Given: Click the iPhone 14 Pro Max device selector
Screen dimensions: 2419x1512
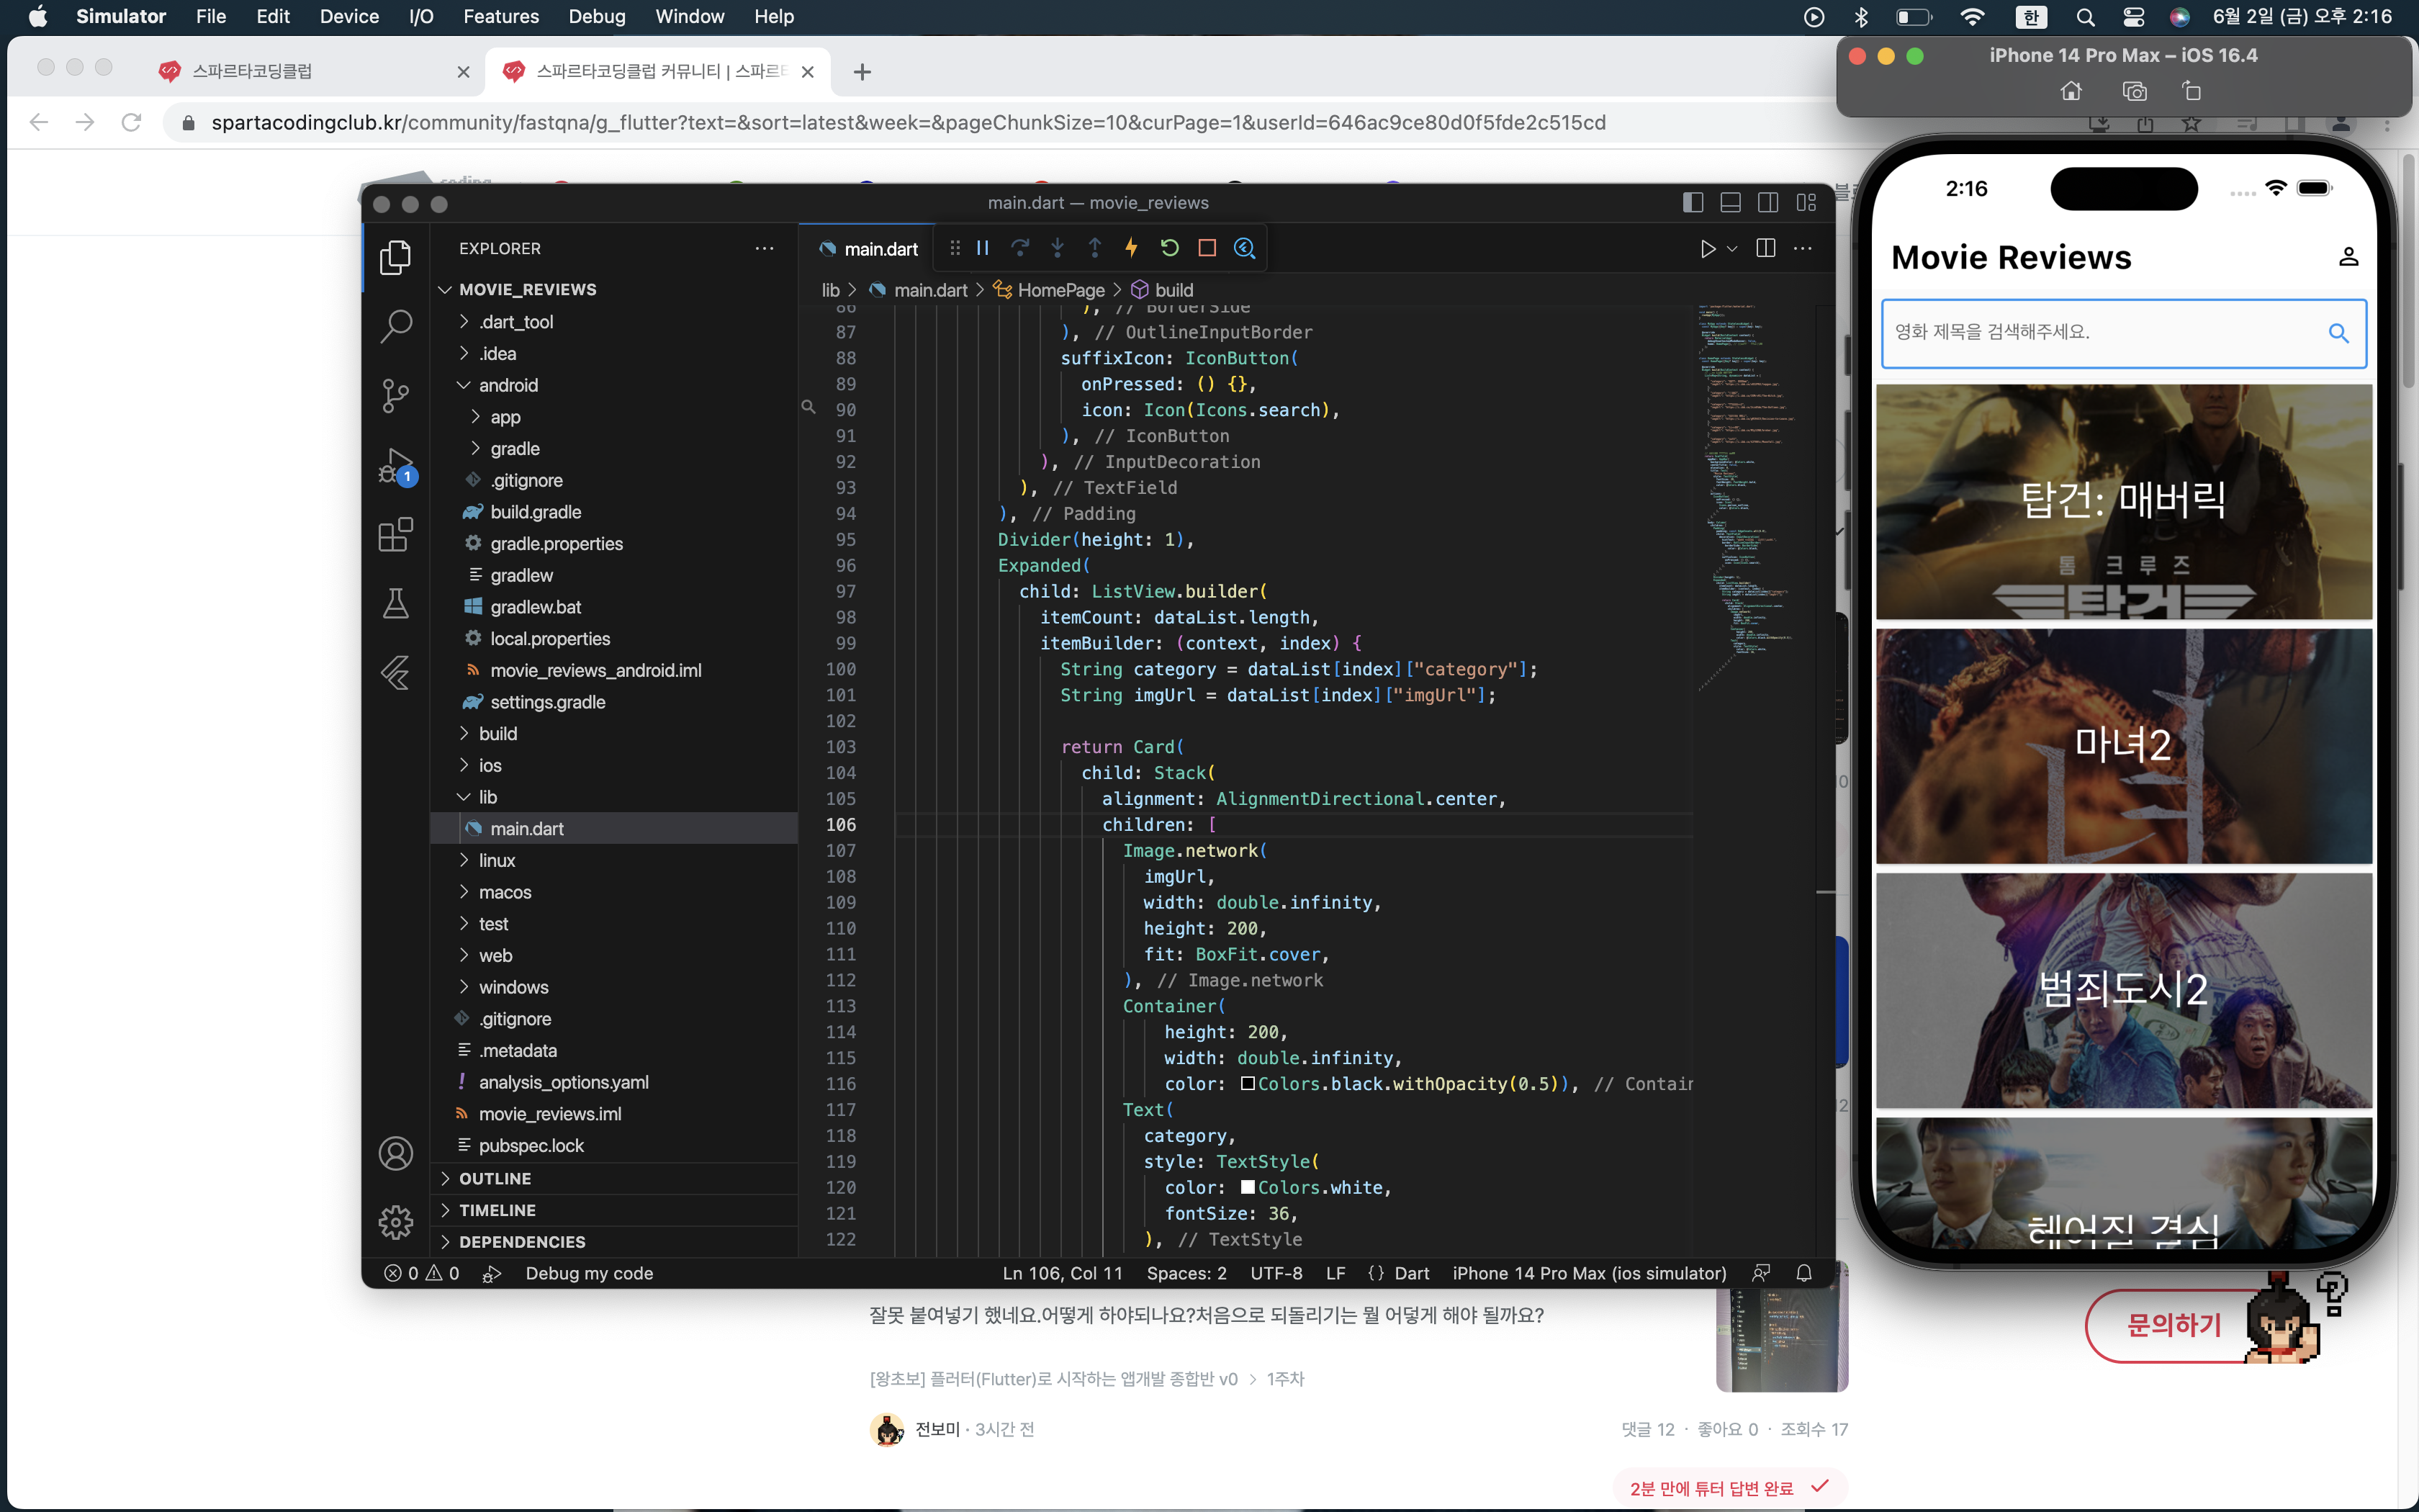Looking at the screenshot, I should pos(1588,1273).
